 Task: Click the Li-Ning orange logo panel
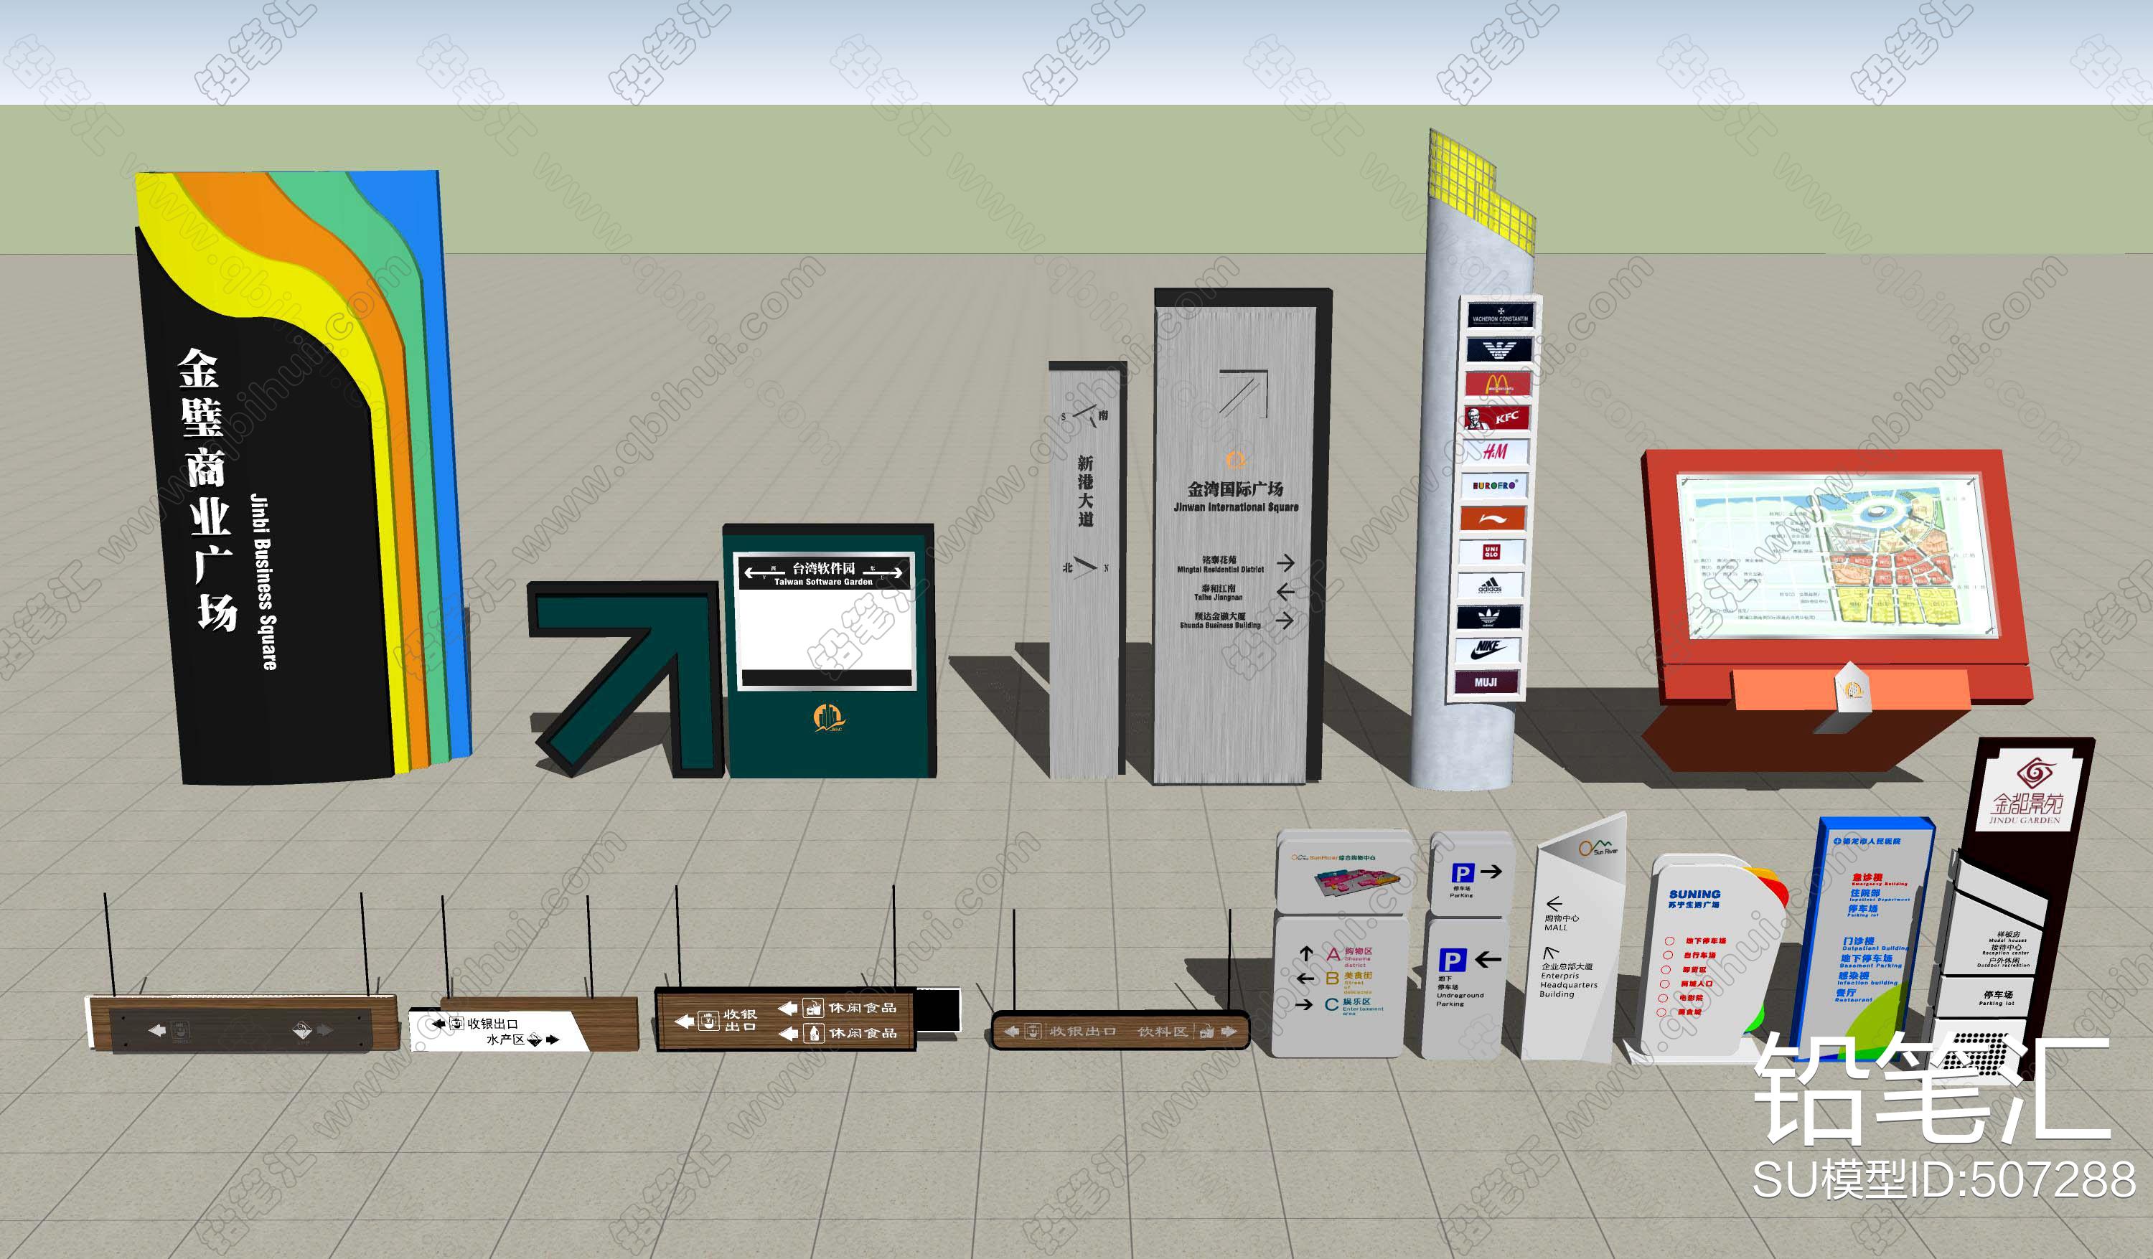(x=1493, y=518)
